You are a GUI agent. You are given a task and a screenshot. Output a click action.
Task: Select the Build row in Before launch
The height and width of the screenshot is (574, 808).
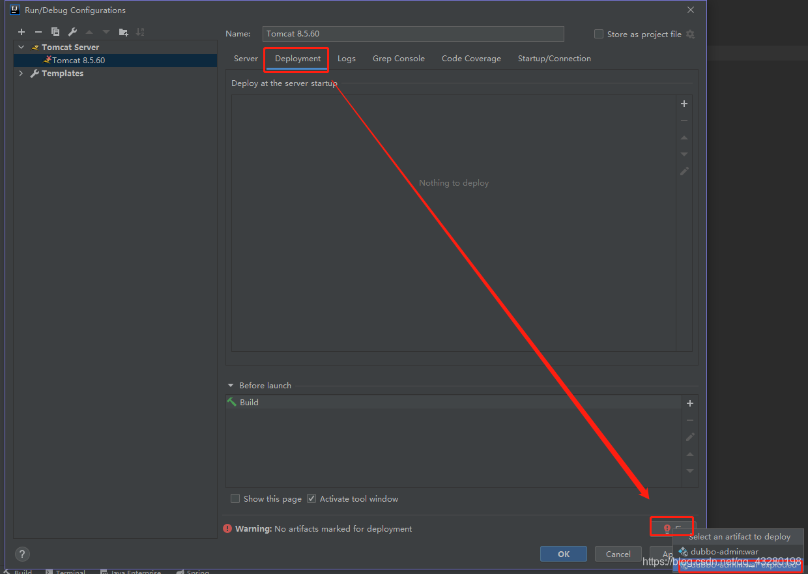click(x=454, y=402)
